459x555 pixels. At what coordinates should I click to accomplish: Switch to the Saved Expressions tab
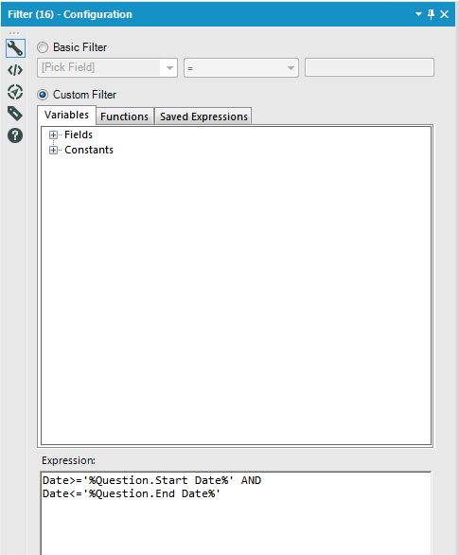[203, 116]
